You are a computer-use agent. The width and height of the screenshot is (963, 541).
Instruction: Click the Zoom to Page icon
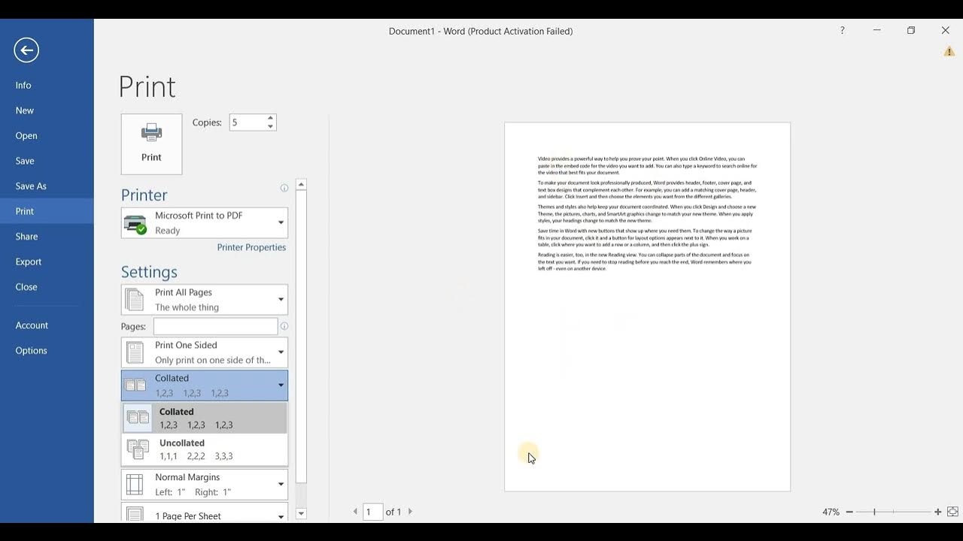952,512
